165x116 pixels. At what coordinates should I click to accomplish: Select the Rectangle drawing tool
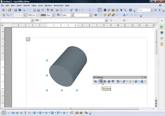[x=13, y=113]
